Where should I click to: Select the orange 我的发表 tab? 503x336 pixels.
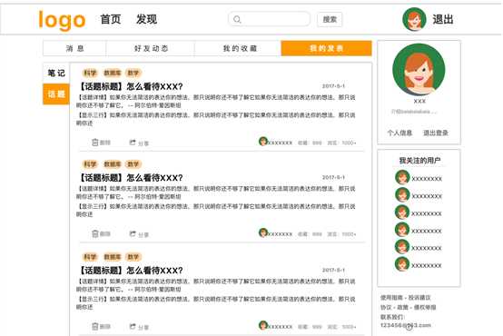327,48
